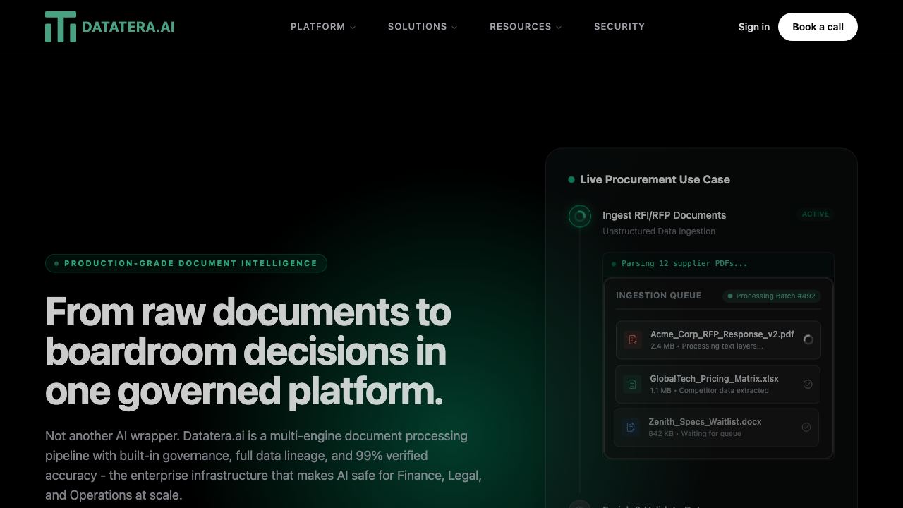Click the Processing Batch #492 badge

click(772, 296)
